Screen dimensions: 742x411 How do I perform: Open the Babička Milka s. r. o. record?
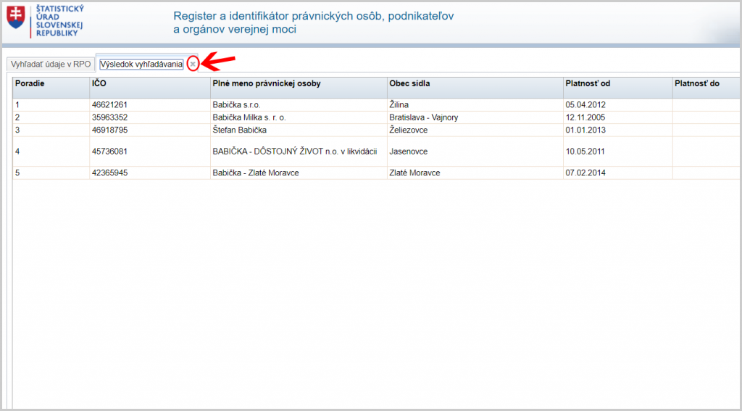pos(299,117)
